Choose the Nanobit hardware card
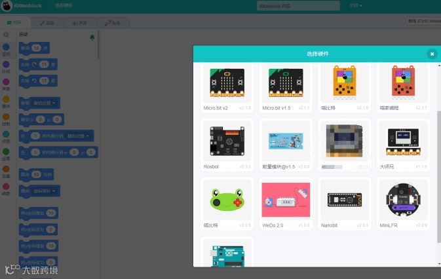The height and width of the screenshot is (279, 441). pos(345,204)
